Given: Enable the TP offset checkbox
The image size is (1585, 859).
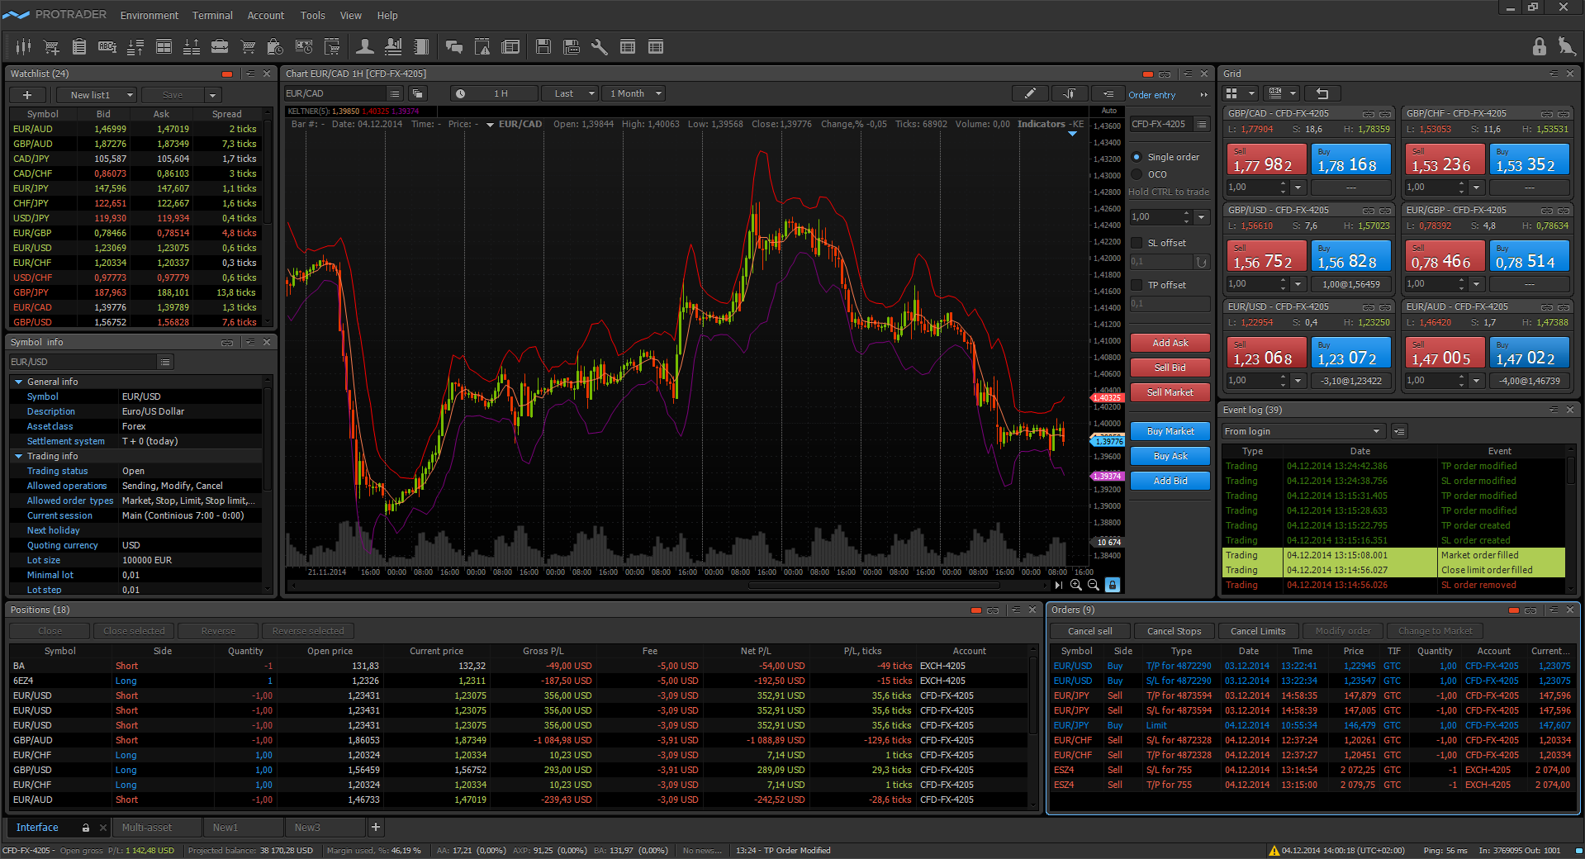Looking at the screenshot, I should click(1137, 285).
